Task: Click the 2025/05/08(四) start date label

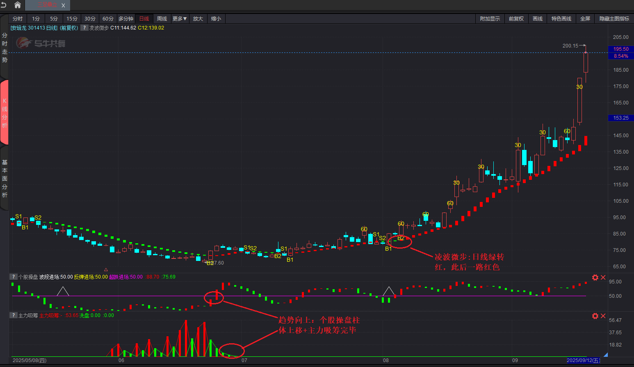Action: tap(30, 360)
